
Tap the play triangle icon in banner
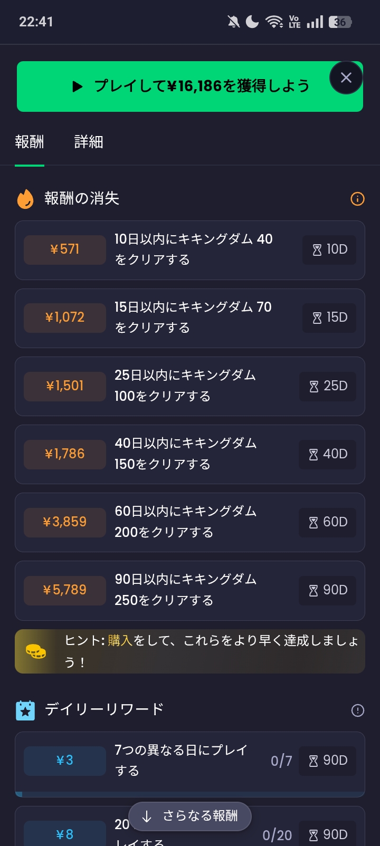[78, 86]
